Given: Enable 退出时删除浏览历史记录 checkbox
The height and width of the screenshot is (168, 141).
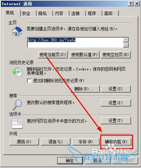Looking at the screenshot, I should [29, 81].
